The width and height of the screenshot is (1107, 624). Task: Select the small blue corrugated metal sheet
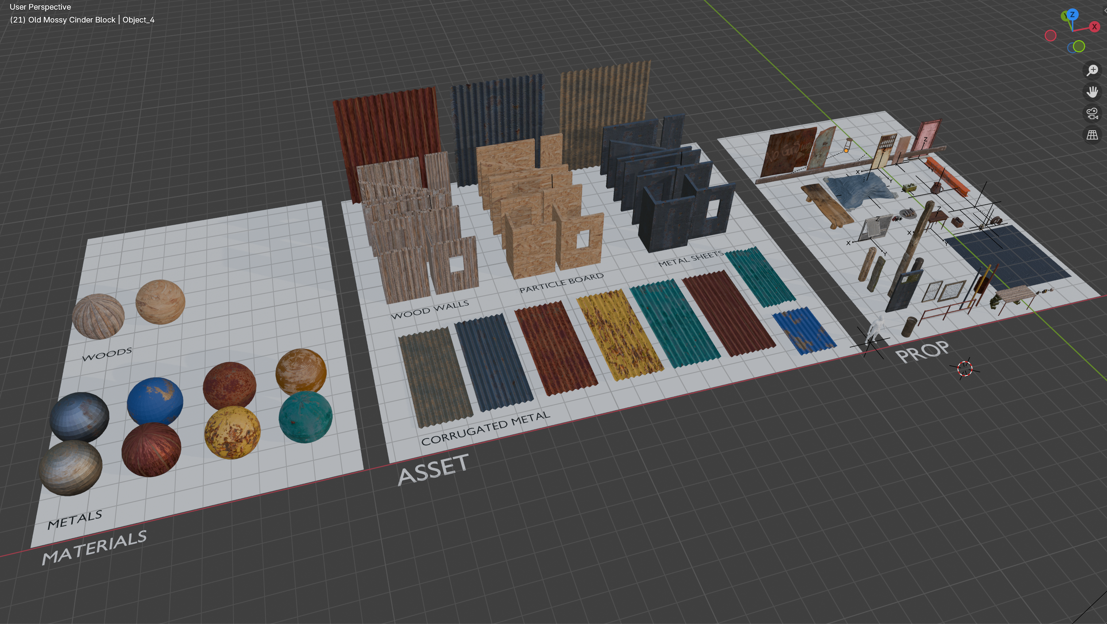click(803, 331)
